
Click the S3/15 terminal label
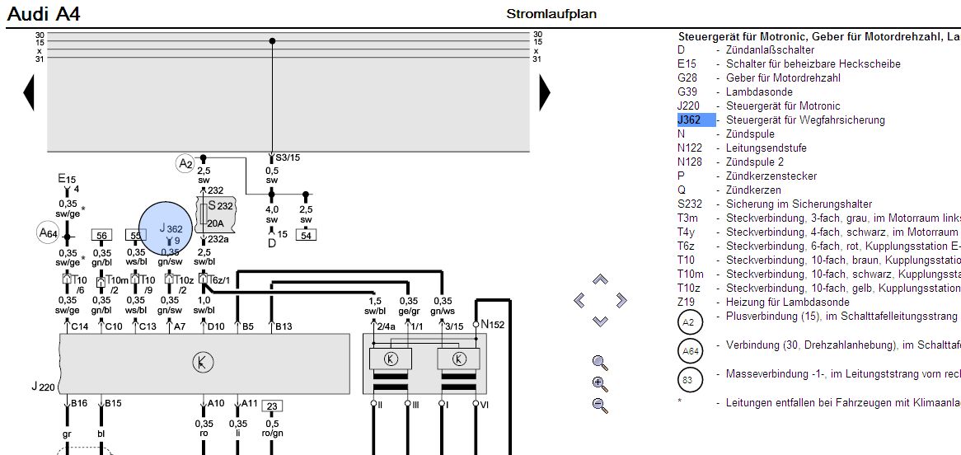[x=288, y=158]
